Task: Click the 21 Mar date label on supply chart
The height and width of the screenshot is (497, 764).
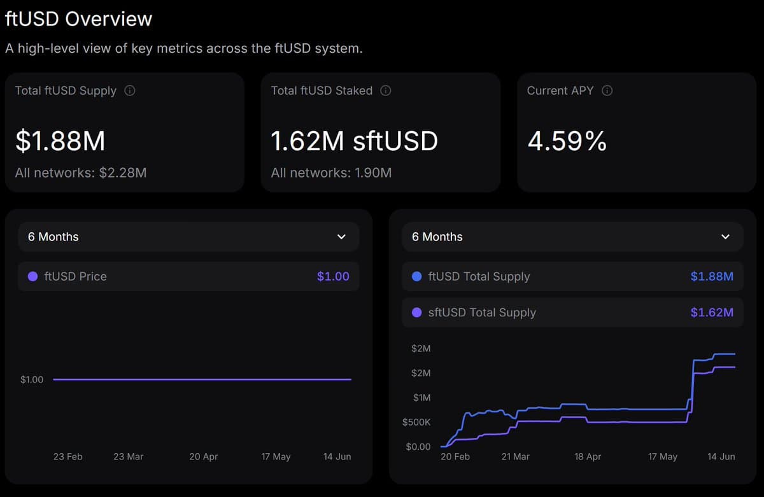Action: coord(515,457)
